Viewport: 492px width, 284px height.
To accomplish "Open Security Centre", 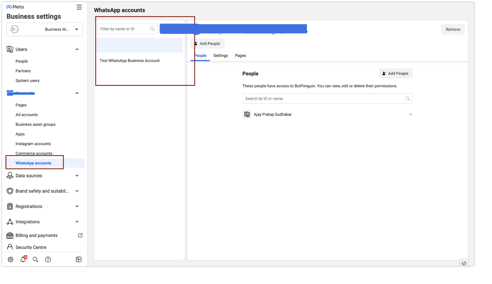I will pyautogui.click(x=31, y=247).
